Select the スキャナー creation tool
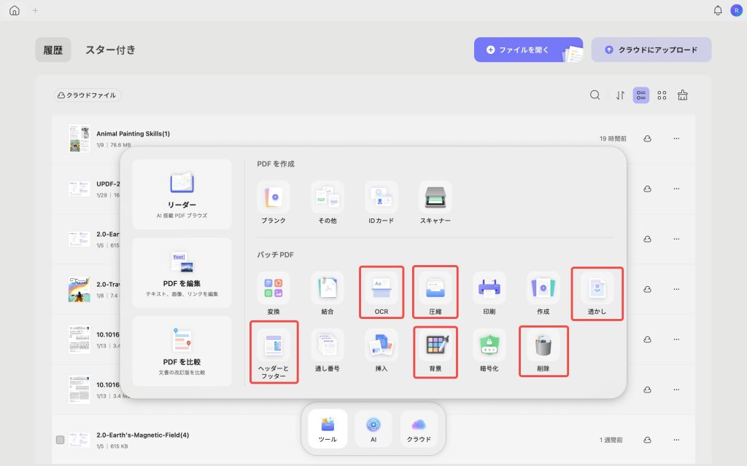Viewport: 747px width, 466px height. [x=435, y=202]
